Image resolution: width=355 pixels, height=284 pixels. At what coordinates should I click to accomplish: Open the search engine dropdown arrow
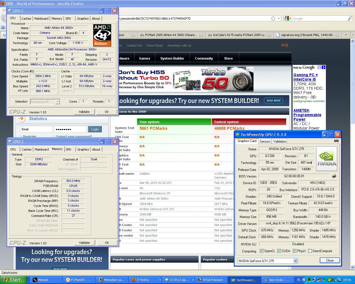[x=290, y=18]
